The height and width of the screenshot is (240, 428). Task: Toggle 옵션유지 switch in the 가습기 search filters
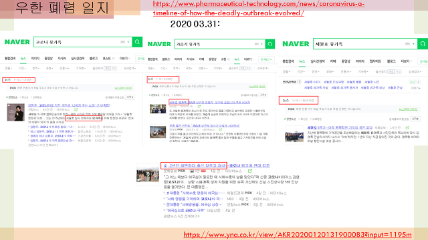click(245, 68)
